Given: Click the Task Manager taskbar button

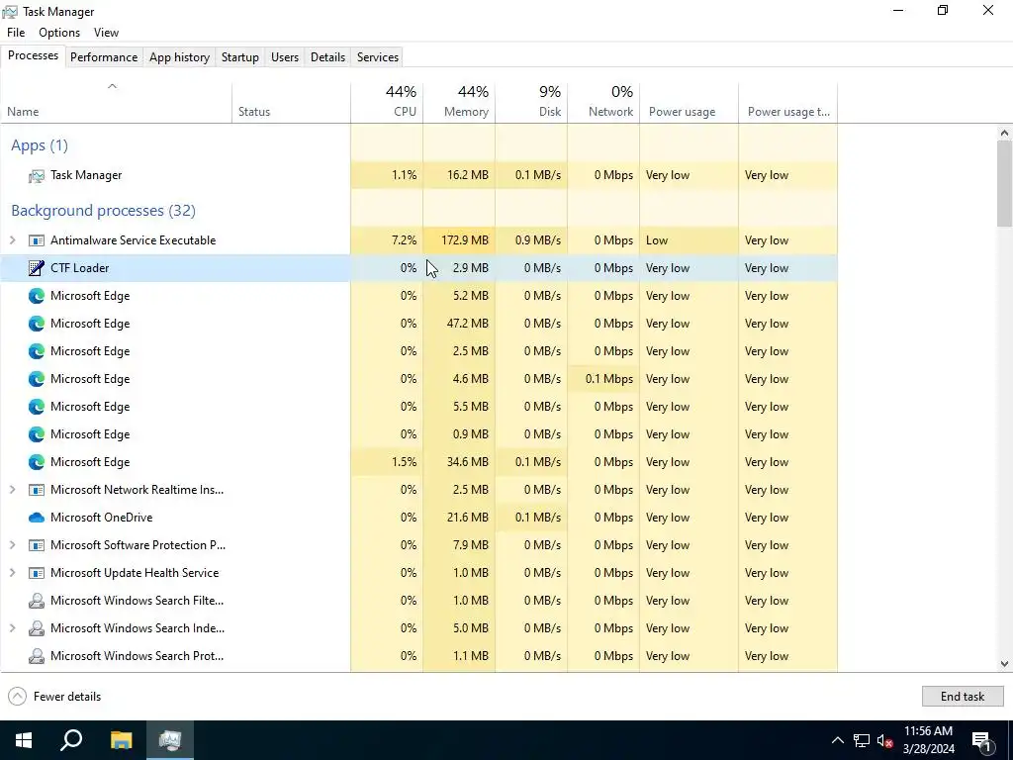Looking at the screenshot, I should [170, 740].
